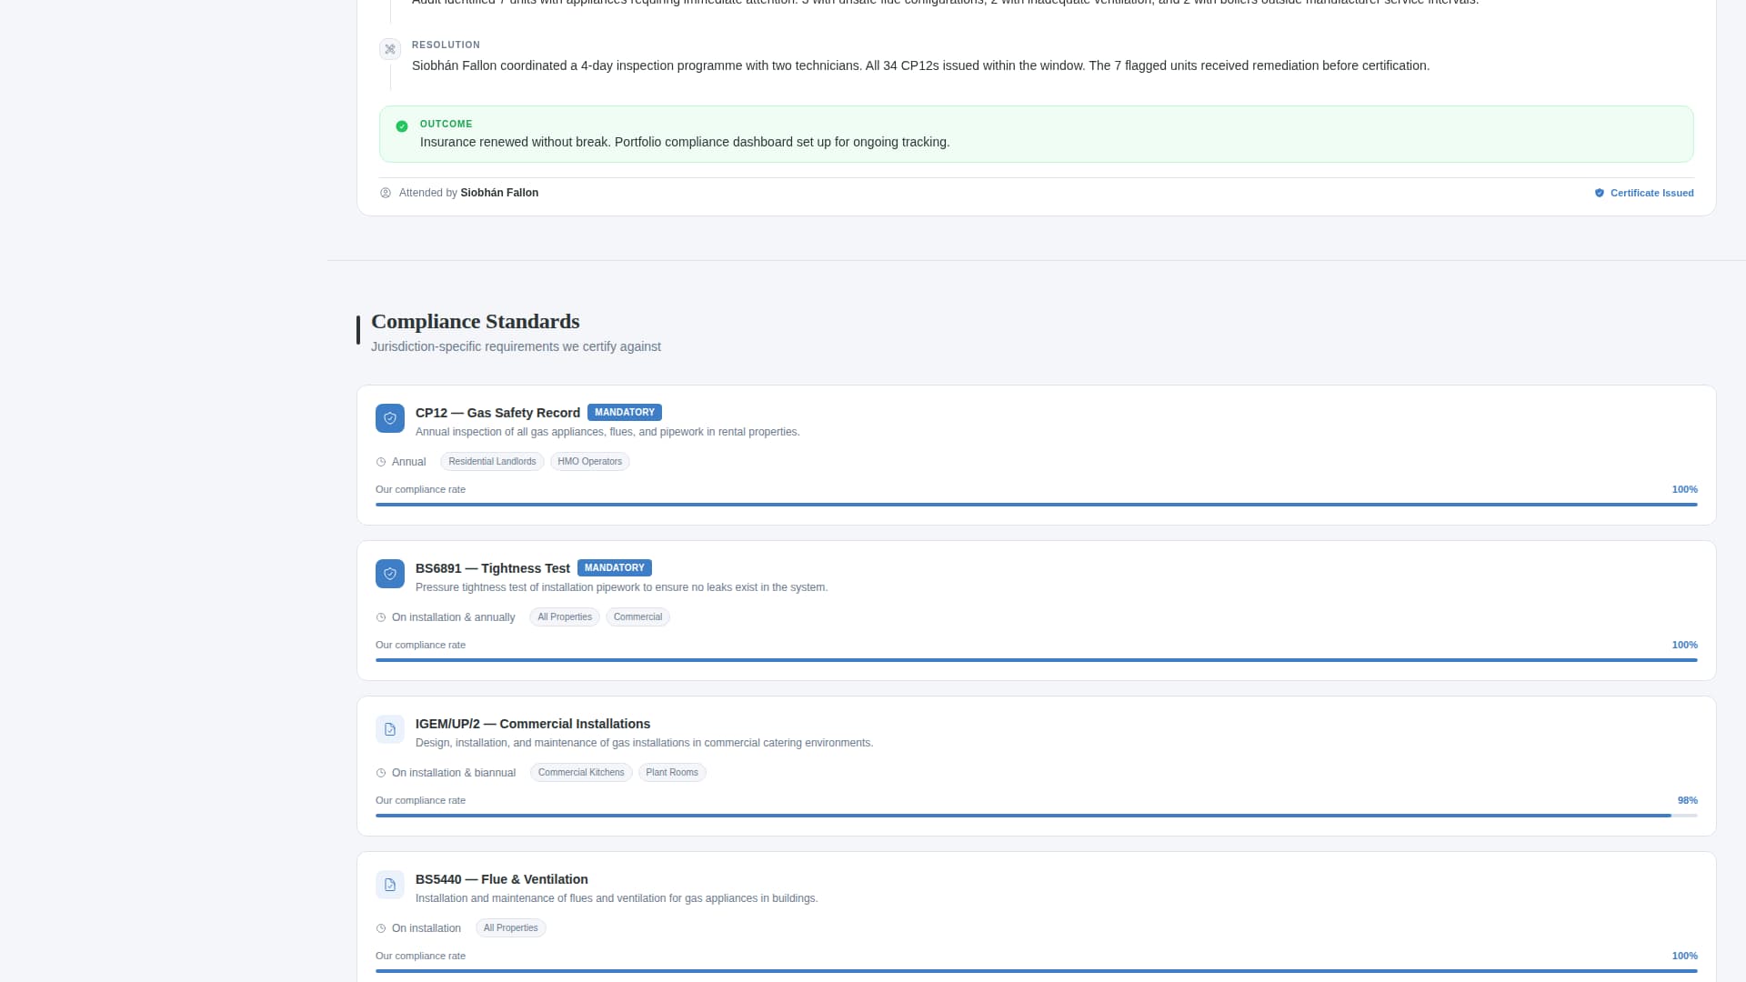The height and width of the screenshot is (982, 1746).
Task: Click the OUTCOME label in the green box
Action: [446, 124]
